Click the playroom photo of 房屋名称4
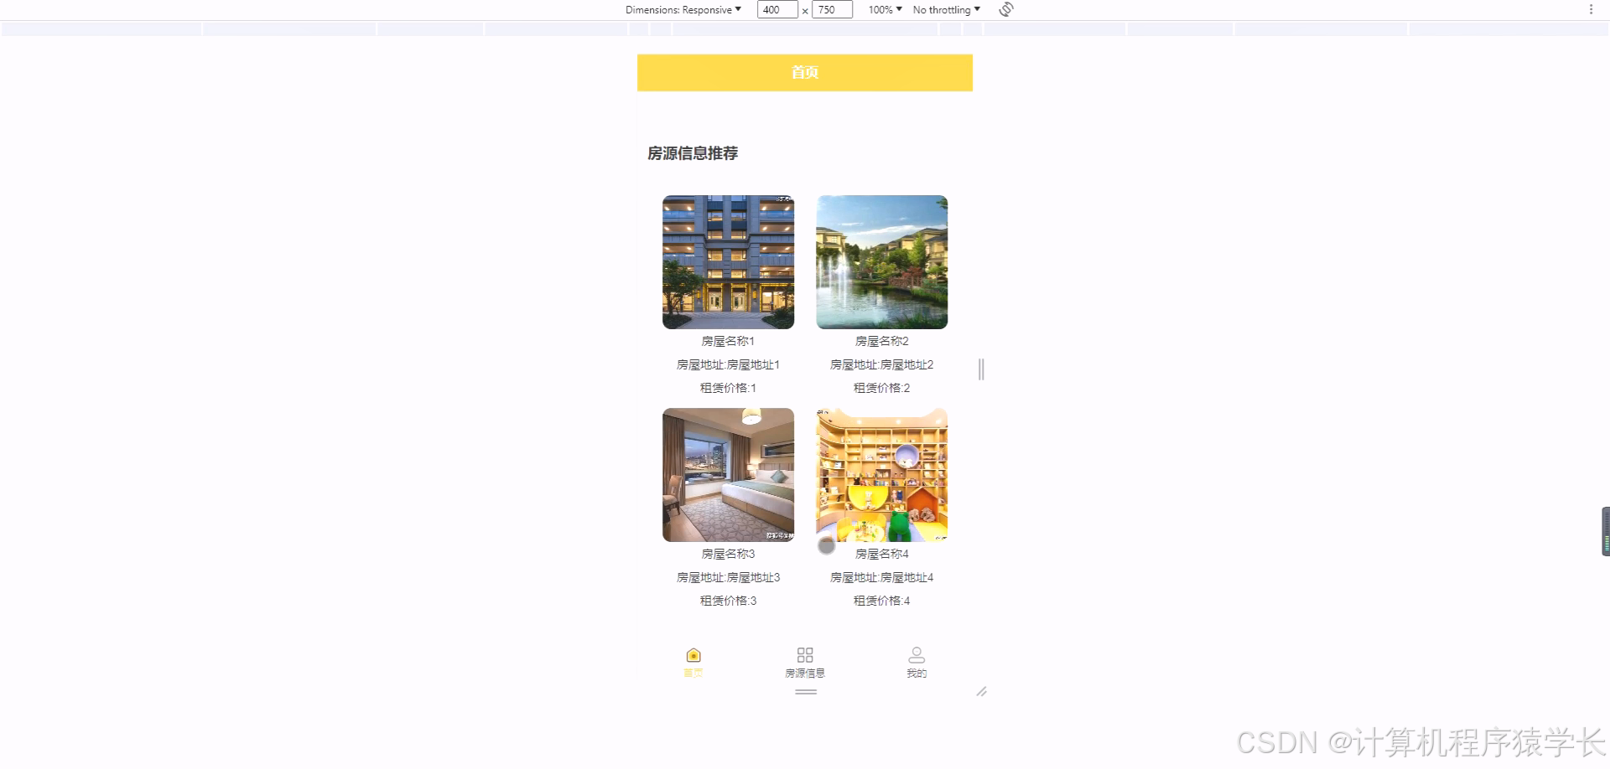 (881, 474)
